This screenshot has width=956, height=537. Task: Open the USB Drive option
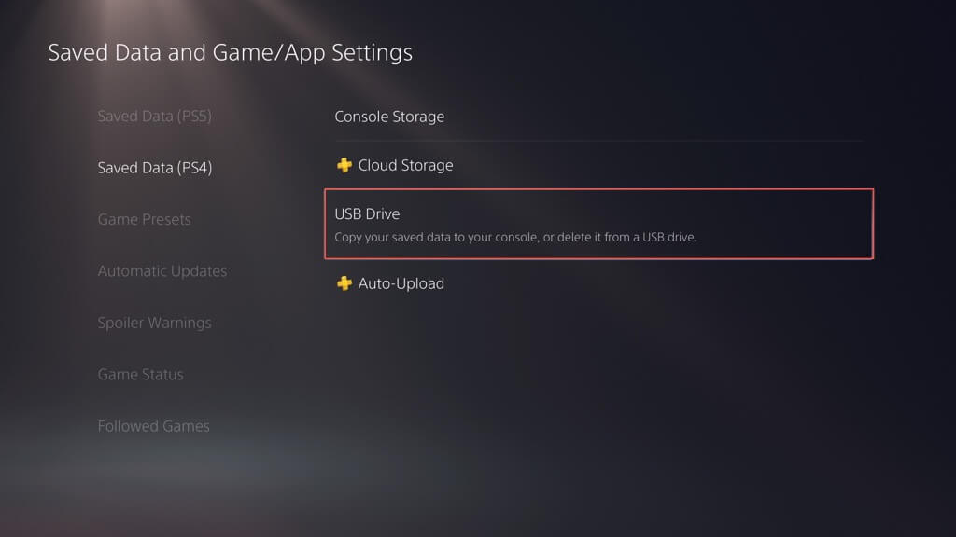(367, 214)
